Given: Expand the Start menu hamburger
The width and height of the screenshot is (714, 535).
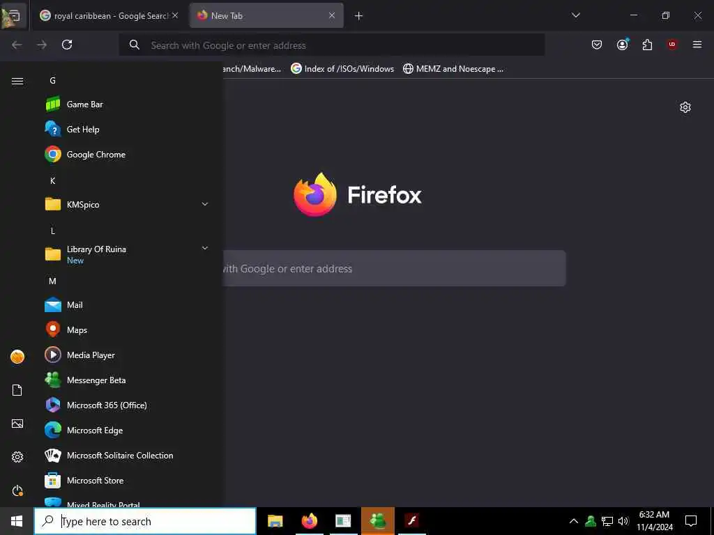Looking at the screenshot, I should click(17, 81).
